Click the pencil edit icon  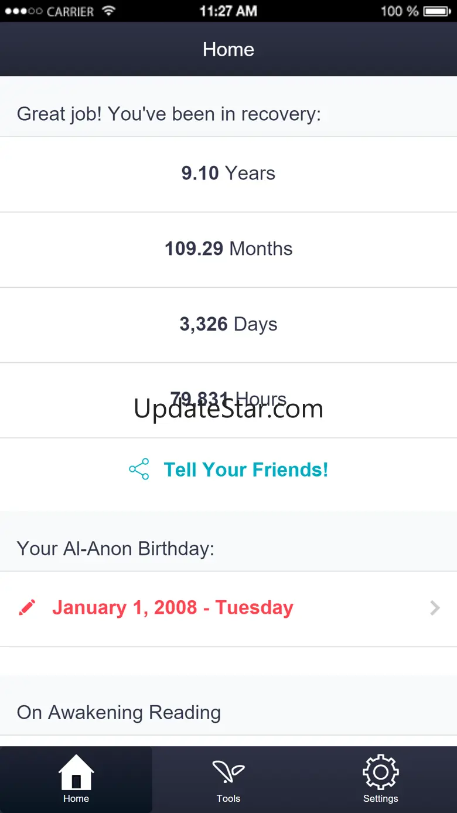pos(27,608)
